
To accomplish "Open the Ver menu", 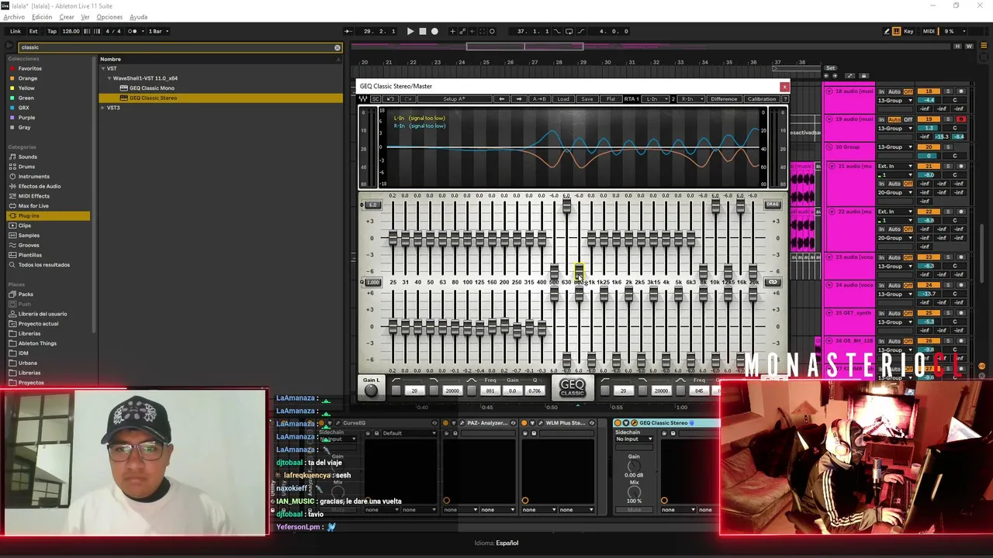I will [85, 17].
